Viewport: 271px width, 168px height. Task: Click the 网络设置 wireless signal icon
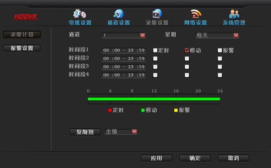click(x=196, y=14)
